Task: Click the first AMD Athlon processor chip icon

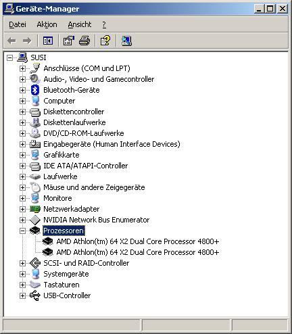Action: click(x=48, y=241)
